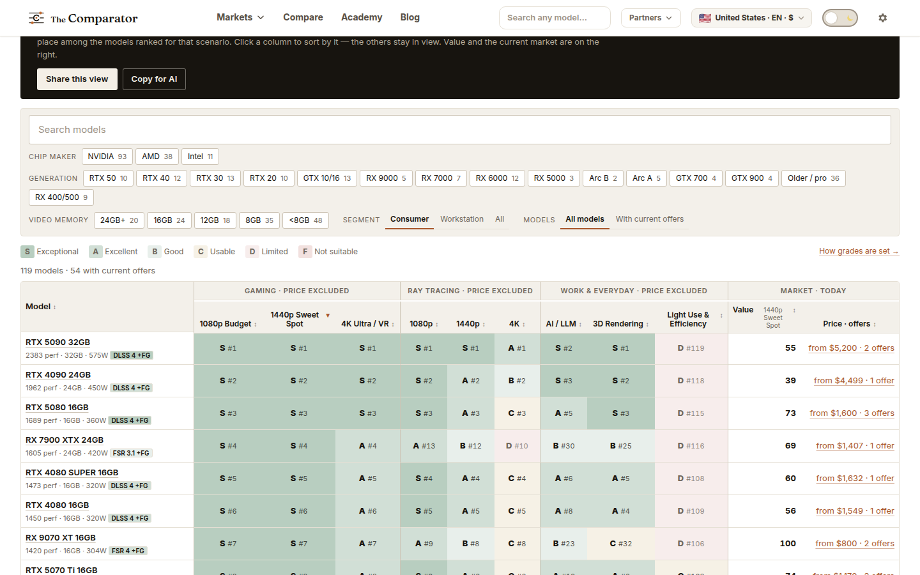920x575 pixels.
Task: Focus the Search any model field
Action: pos(555,18)
